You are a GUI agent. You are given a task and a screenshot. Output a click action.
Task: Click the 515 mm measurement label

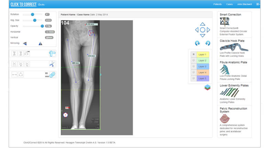pos(91,56)
